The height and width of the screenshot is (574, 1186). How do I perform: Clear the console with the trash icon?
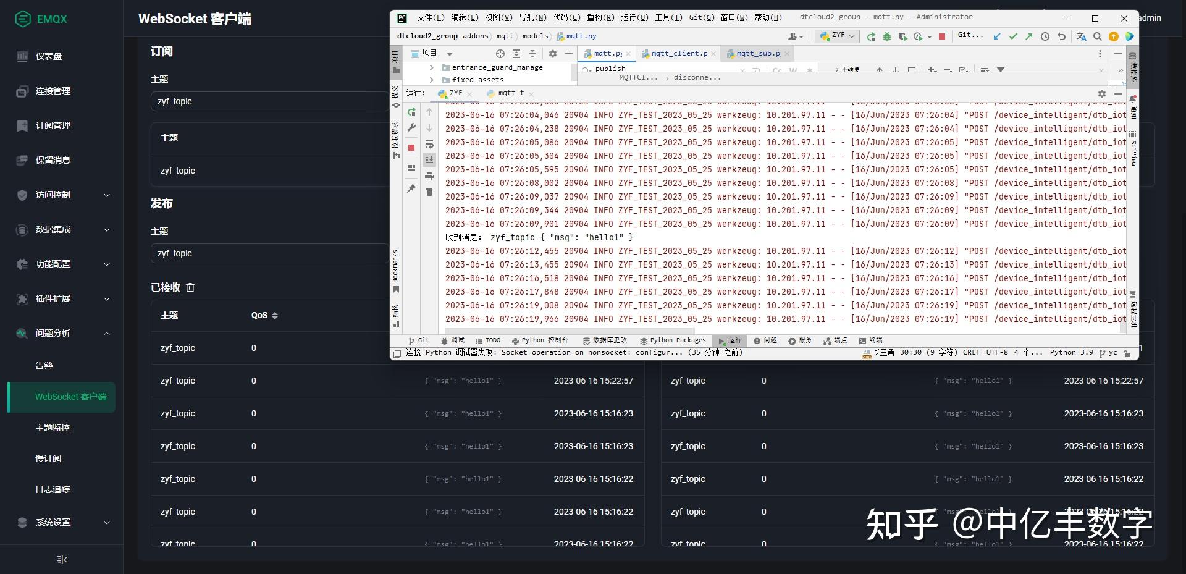point(429,192)
